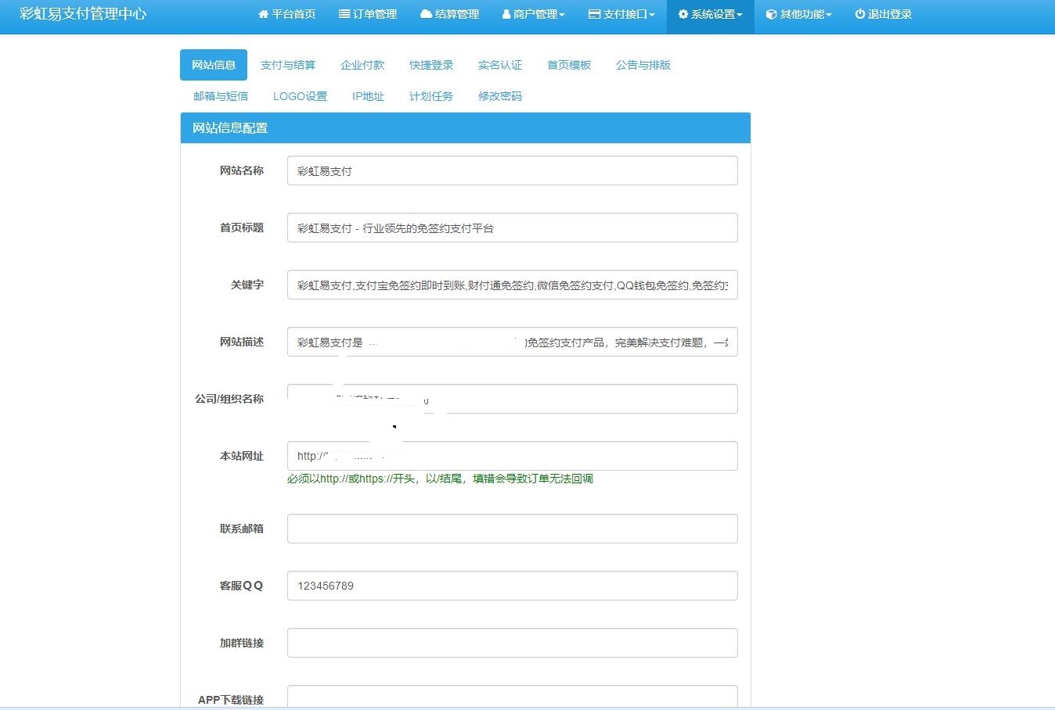Screen dimensions: 1055x710
Task: Select the 修改密码 tab
Action: [x=500, y=96]
